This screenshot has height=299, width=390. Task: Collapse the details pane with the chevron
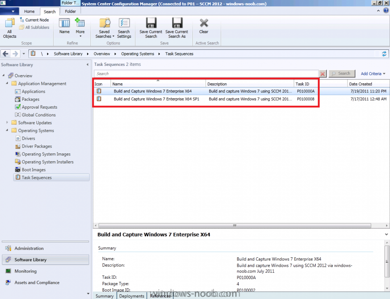(x=386, y=234)
